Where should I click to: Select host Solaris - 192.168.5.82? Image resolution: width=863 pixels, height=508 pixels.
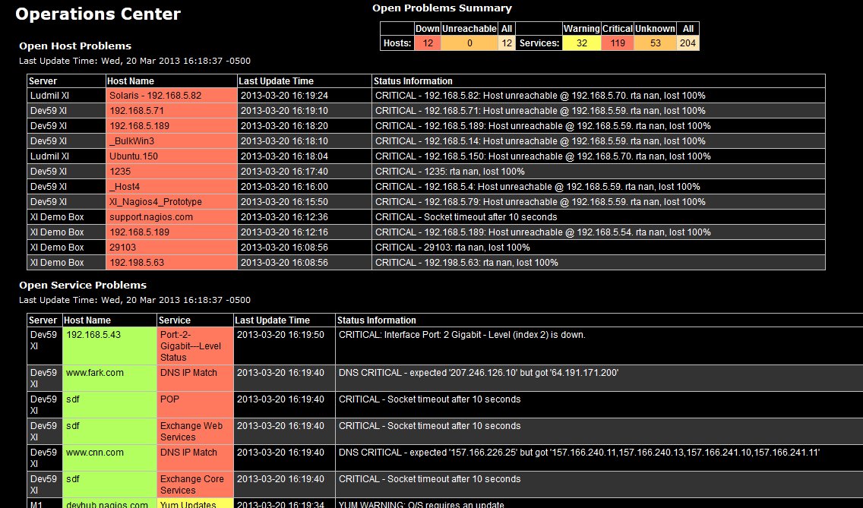(x=155, y=95)
